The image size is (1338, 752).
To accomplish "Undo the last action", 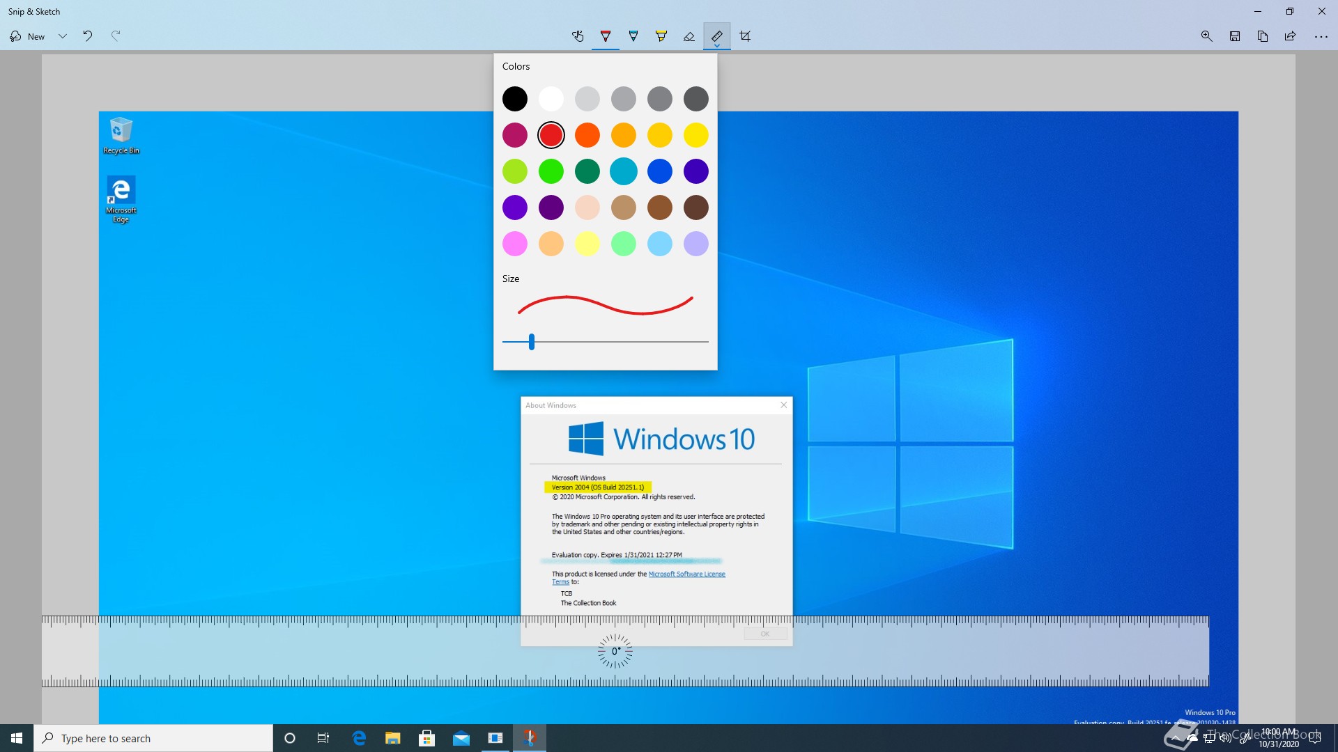I will point(88,36).
